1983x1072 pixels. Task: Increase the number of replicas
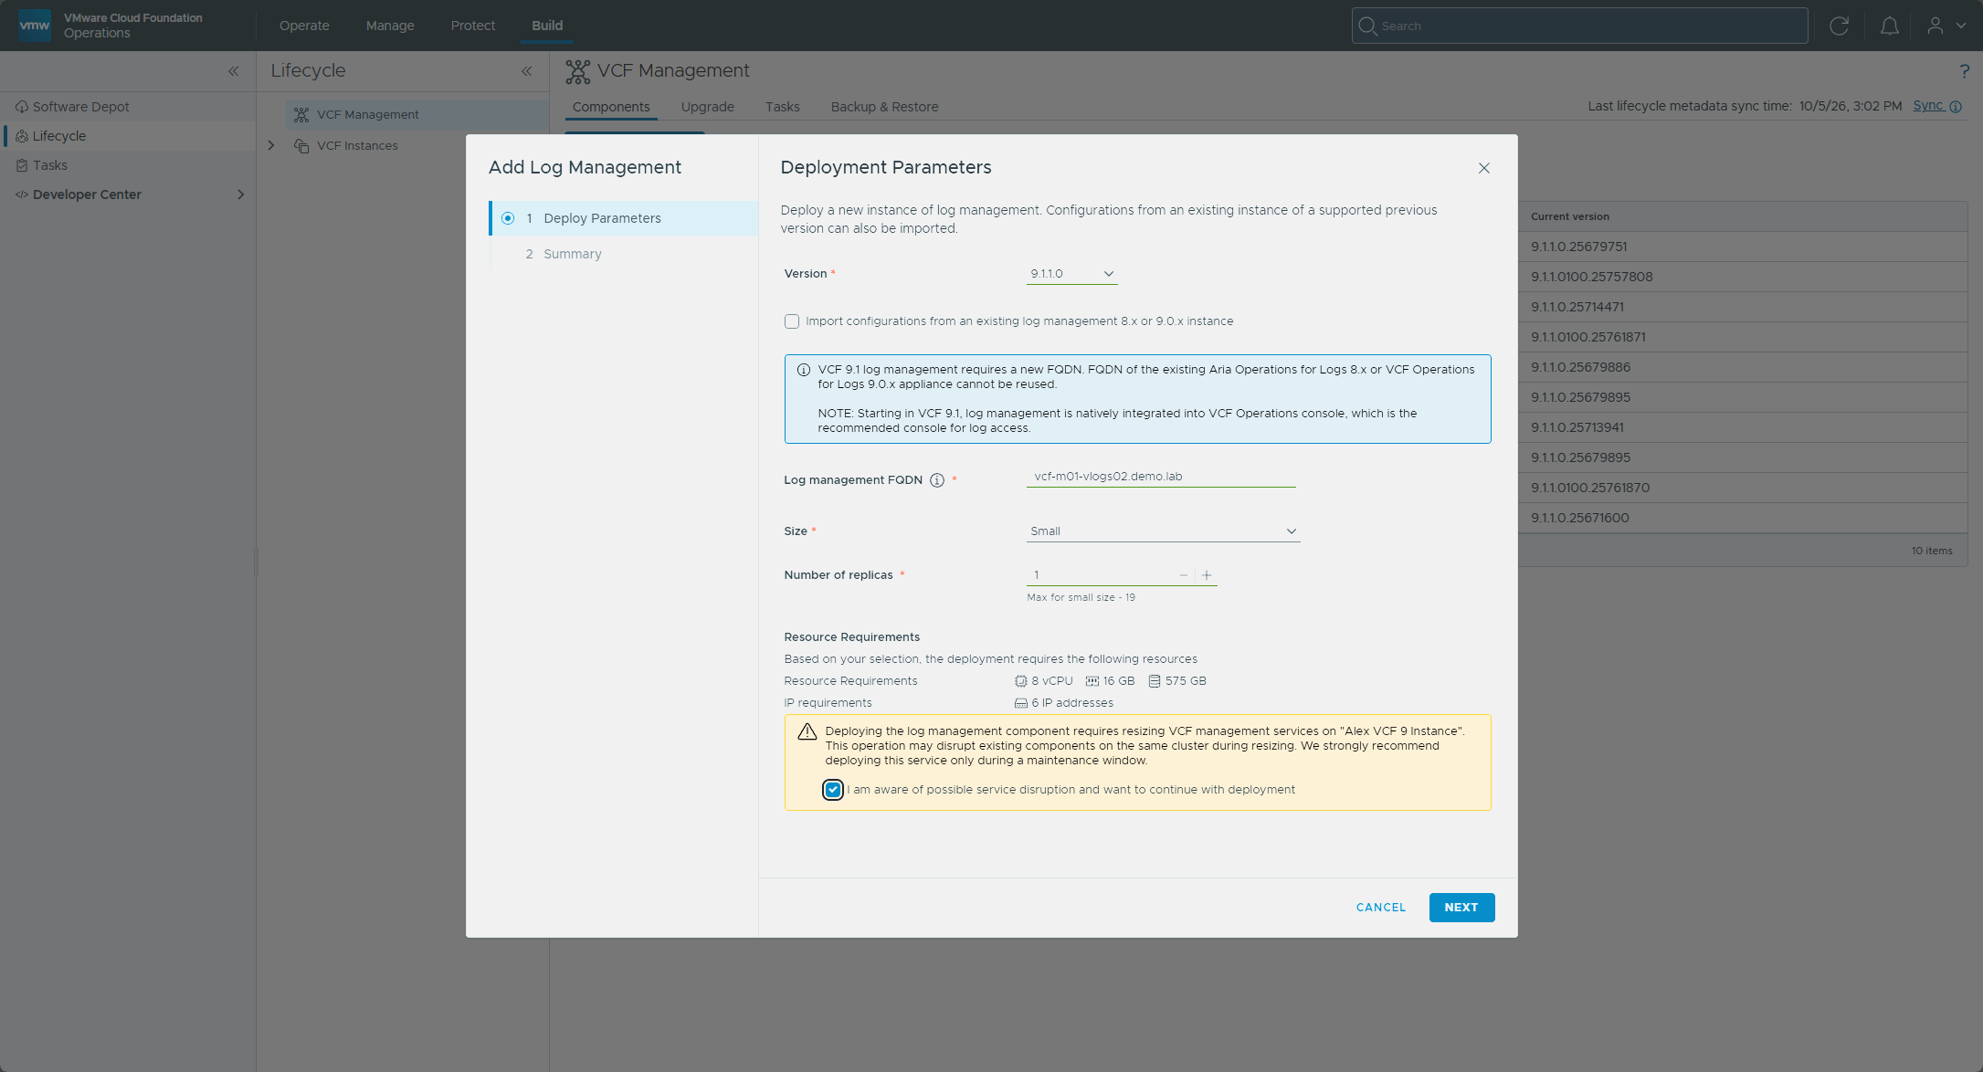[x=1207, y=575]
